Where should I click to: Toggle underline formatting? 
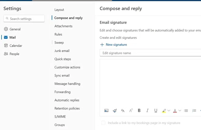tap(156, 111)
